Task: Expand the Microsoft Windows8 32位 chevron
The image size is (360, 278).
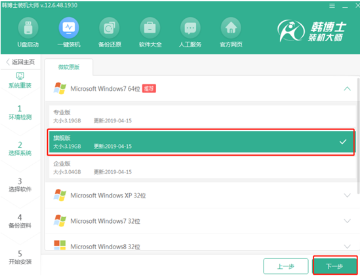Action: 347,247
